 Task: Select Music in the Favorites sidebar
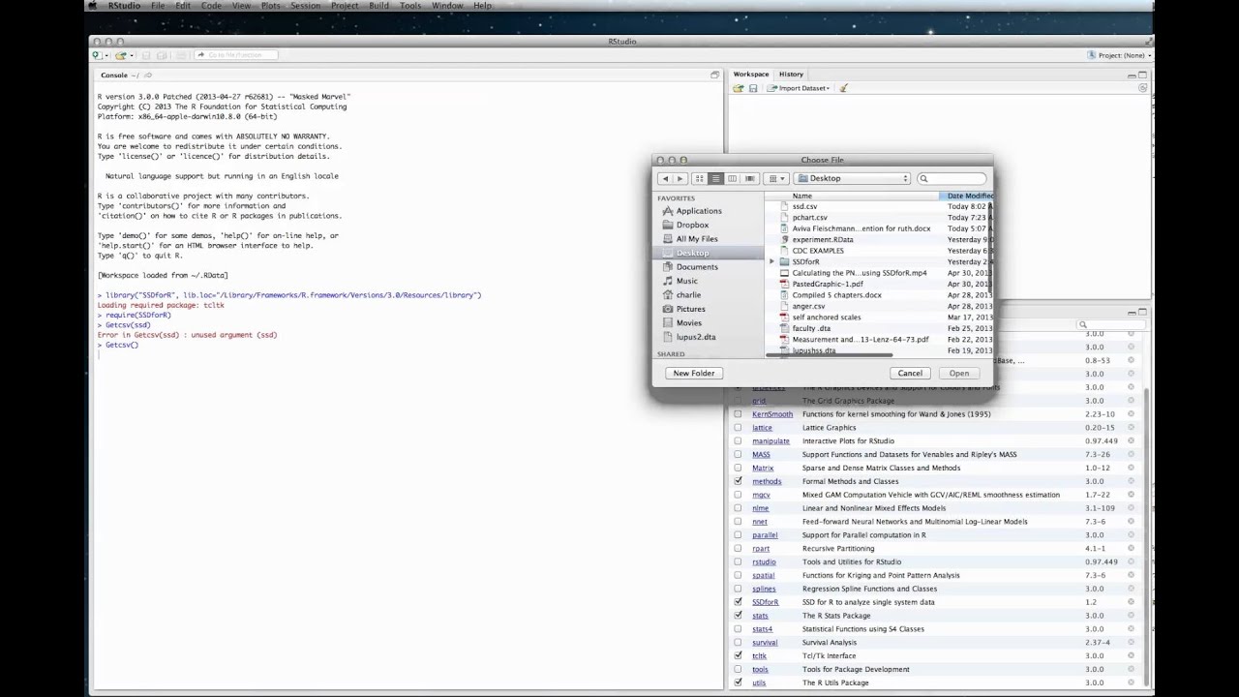coord(686,281)
